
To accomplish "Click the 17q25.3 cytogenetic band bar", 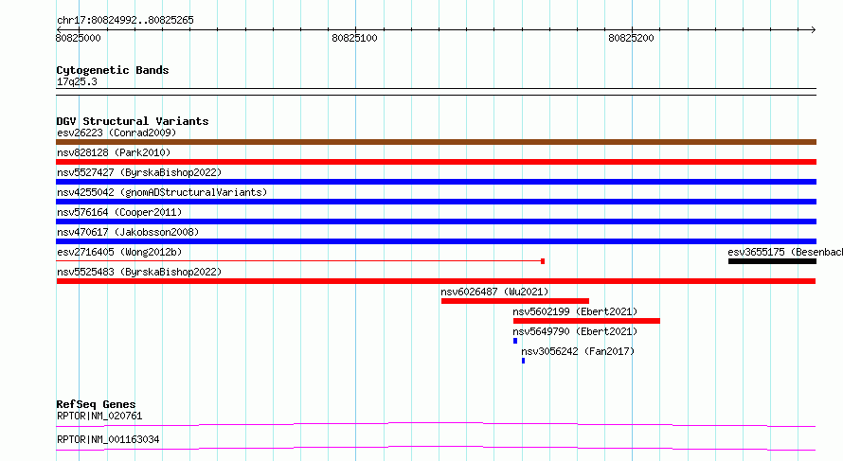I will 436,92.
